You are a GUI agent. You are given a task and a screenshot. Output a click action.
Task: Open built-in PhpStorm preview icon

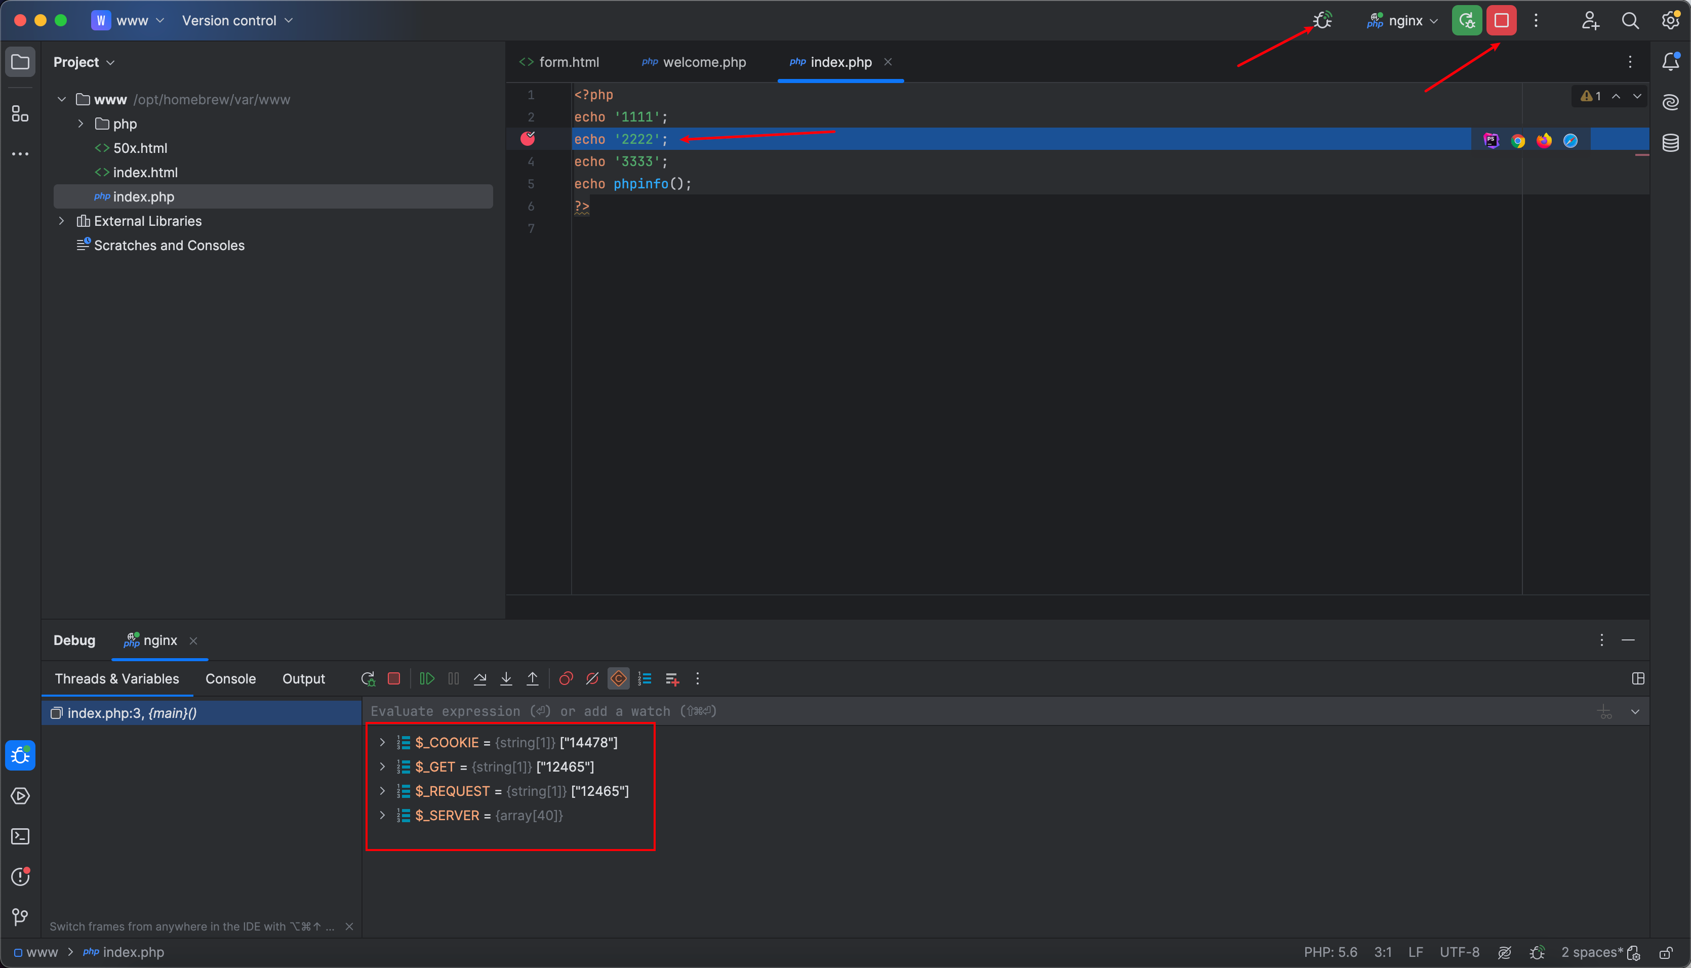point(1492,140)
